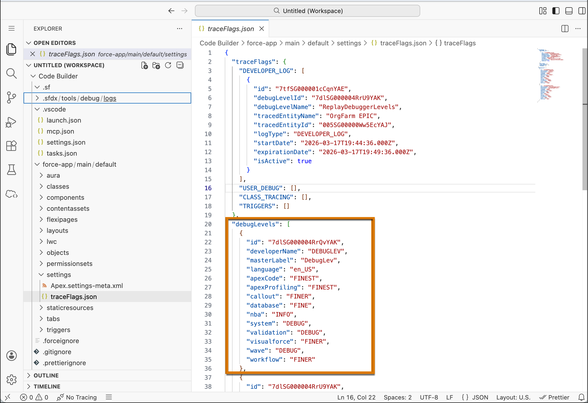Toggle the bottom panel visibility
The height and width of the screenshot is (403, 588).
point(569,11)
